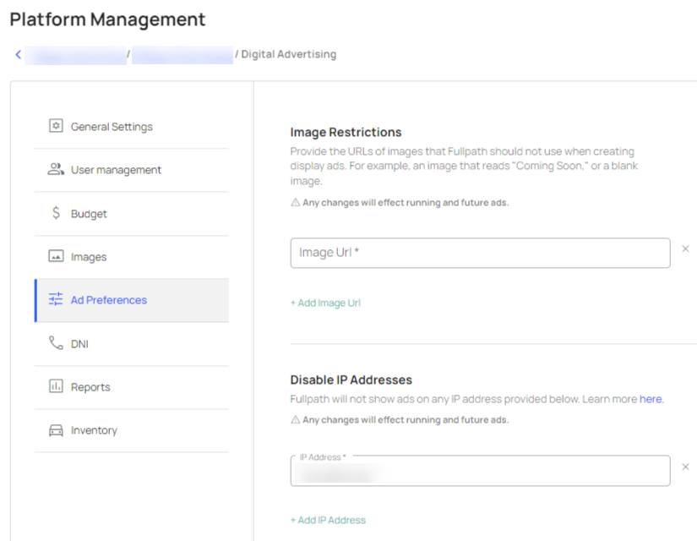This screenshot has width=697, height=541.
Task: Click the Reports bar chart icon
Action: point(56,386)
